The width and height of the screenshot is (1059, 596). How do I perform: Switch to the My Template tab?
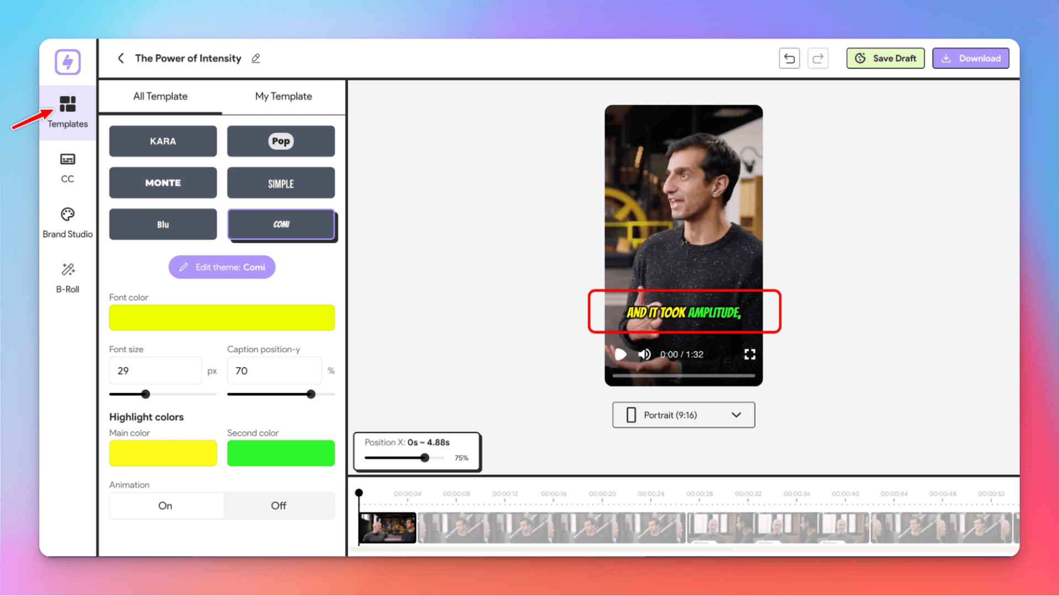(x=284, y=96)
